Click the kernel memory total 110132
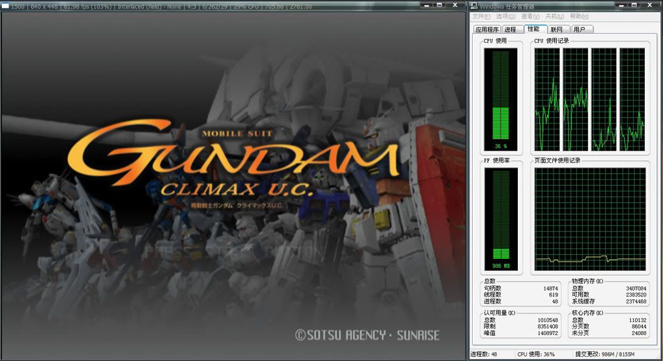 638,320
